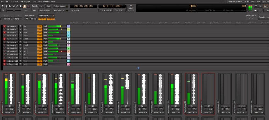Viewport: 269px width, 120px height.
Task: Open Non-Layered record mode dropdown
Action: (x=45, y=10)
